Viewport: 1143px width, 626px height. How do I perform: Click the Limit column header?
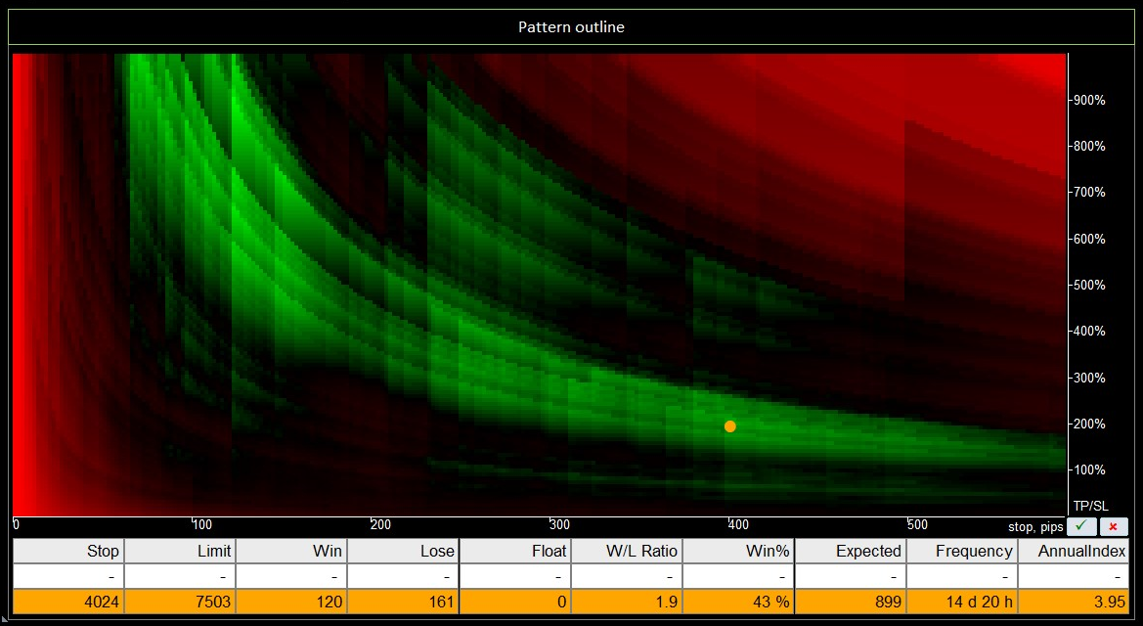click(180, 551)
